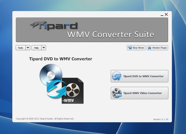
Task: Click the Buy Now button
Action: click(x=136, y=48)
